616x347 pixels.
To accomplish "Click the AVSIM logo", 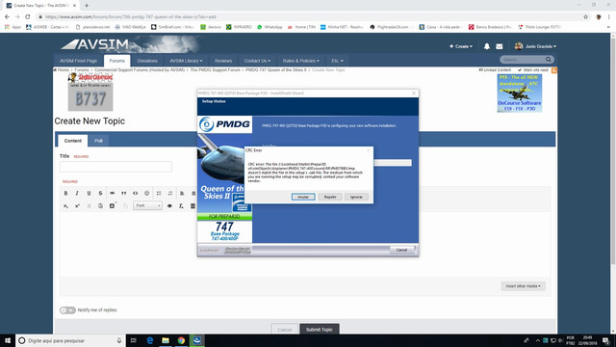I will (95, 44).
